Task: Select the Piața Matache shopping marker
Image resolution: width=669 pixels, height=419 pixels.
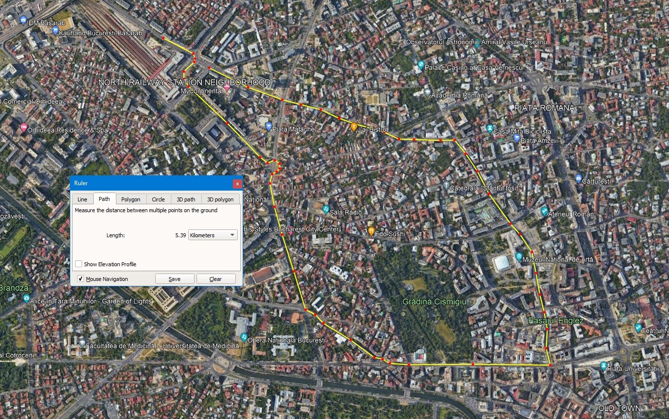Action: pos(268,127)
